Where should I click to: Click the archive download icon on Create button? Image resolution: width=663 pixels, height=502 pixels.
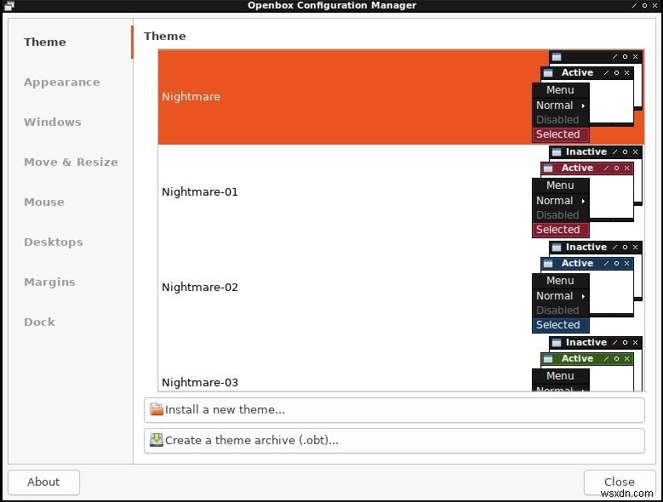click(157, 440)
